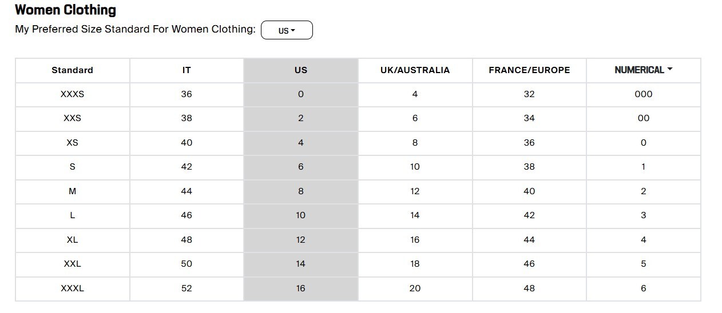Expand the NUMERICAL column header dropdown

pyautogui.click(x=644, y=70)
